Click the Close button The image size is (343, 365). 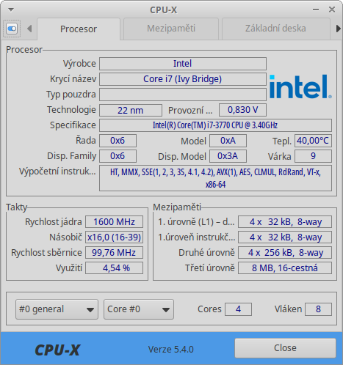(x=285, y=348)
